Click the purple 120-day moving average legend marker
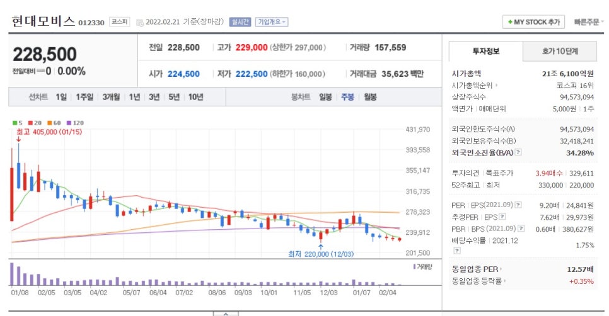This screenshot has height=316, width=609. pos(69,123)
